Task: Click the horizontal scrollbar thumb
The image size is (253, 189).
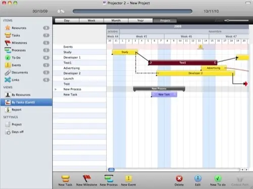Action: [111, 170]
